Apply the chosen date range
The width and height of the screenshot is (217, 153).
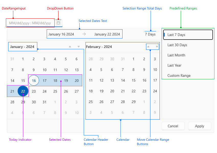point(199,126)
